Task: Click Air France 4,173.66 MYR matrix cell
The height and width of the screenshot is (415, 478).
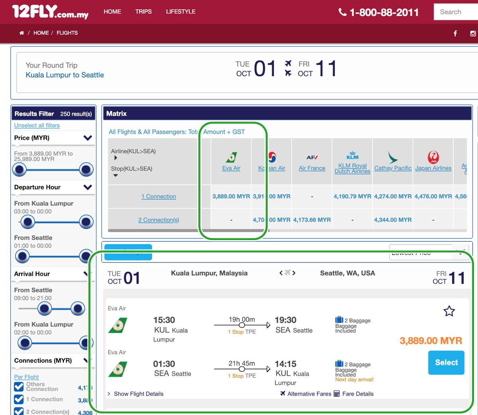Action: click(312, 220)
